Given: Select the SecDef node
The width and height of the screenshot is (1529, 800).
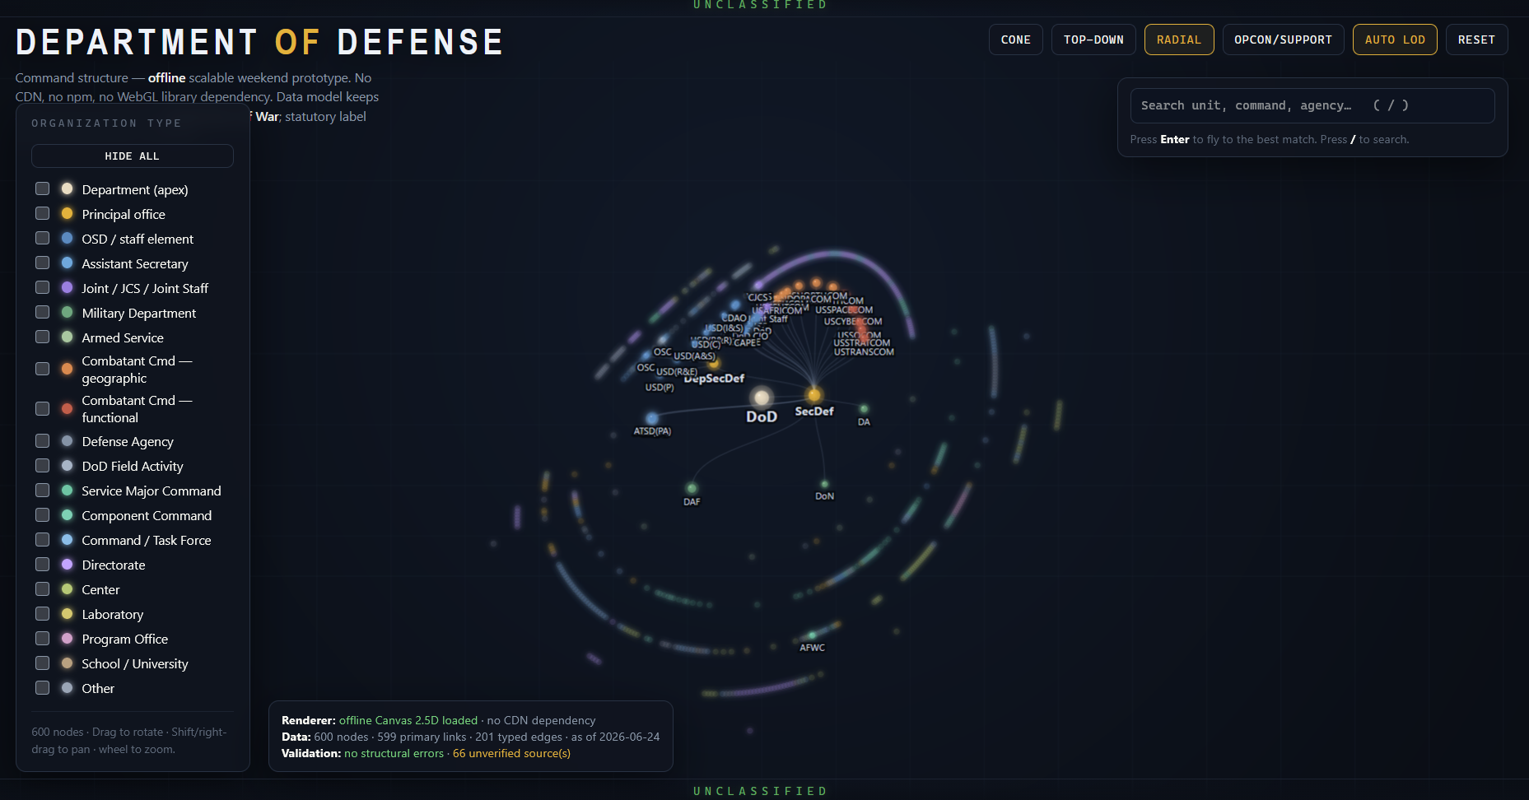Looking at the screenshot, I should 814,395.
